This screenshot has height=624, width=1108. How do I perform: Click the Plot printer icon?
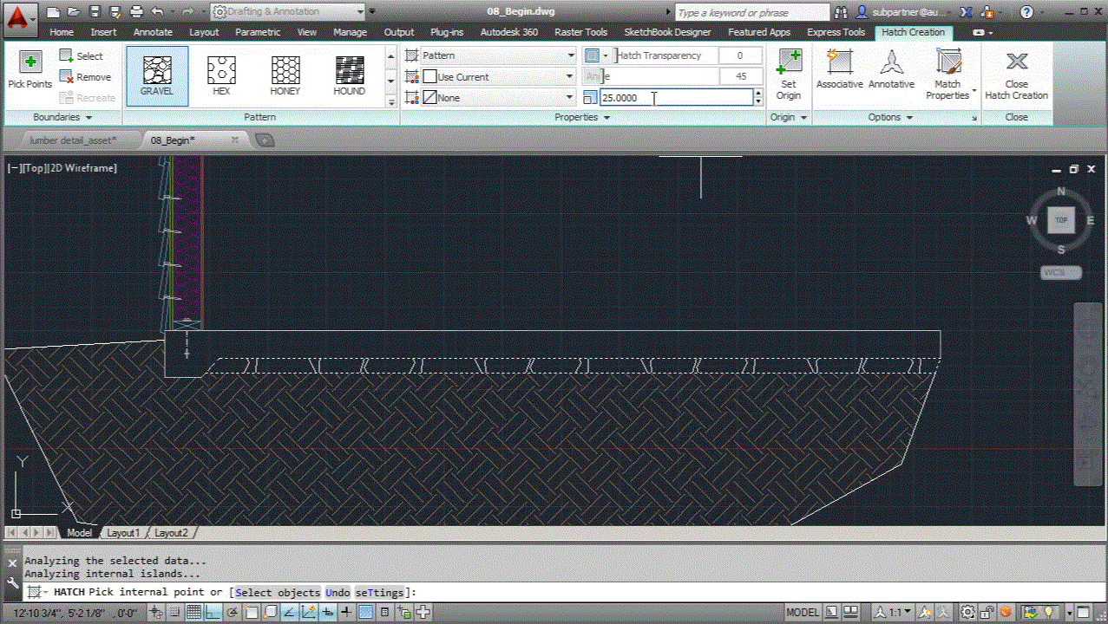tap(136, 12)
